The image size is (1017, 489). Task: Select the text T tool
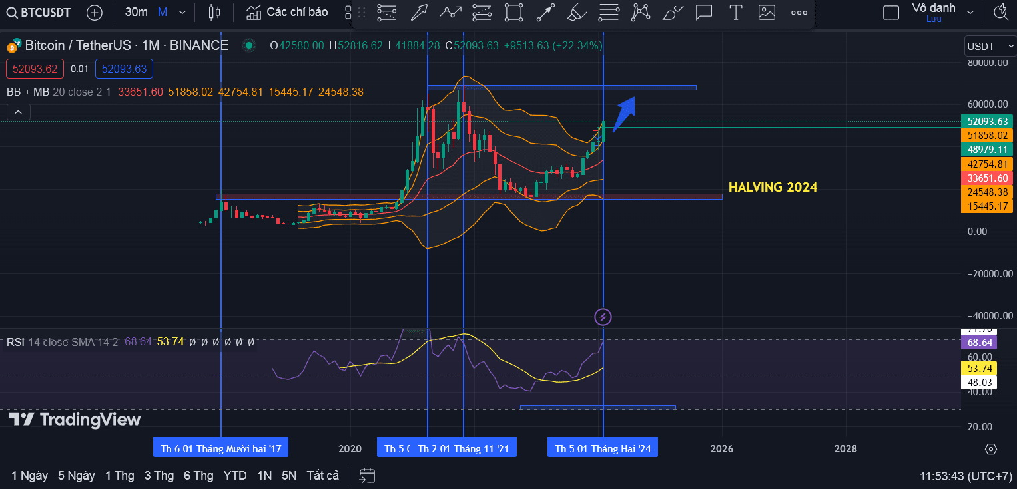(735, 12)
